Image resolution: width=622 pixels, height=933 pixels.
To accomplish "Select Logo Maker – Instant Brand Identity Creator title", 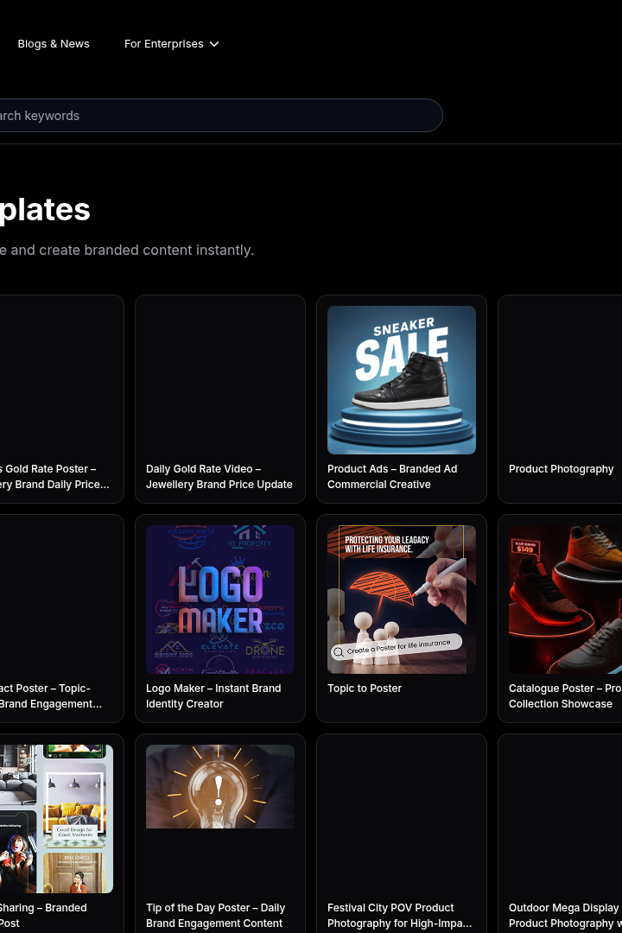I will [x=213, y=695].
